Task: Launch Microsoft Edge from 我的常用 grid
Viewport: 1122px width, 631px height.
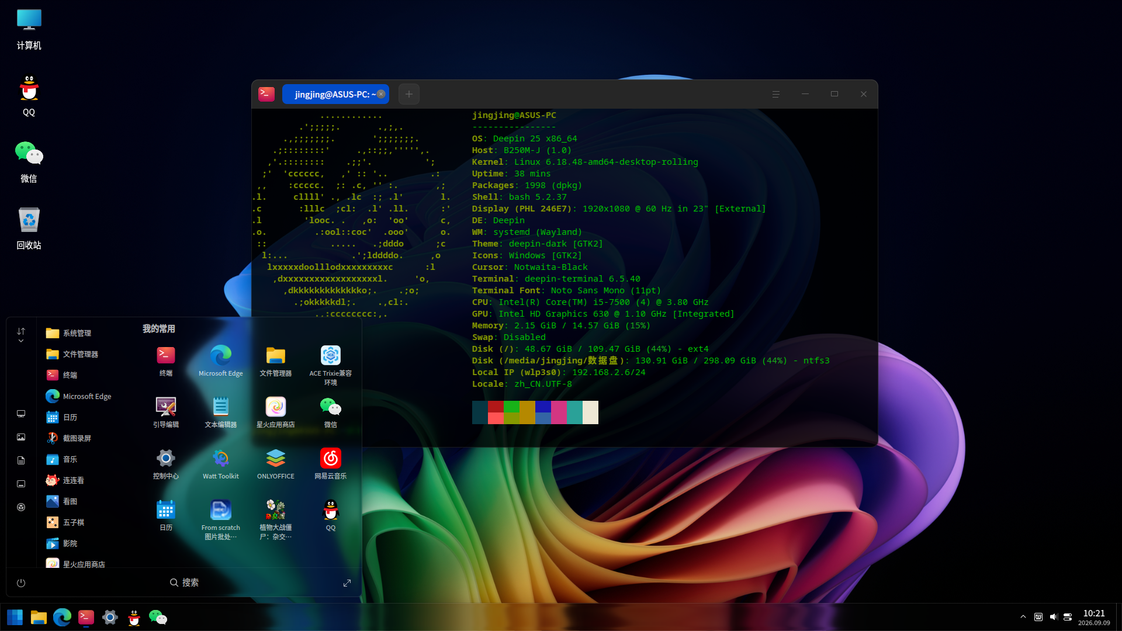Action: coord(221,361)
